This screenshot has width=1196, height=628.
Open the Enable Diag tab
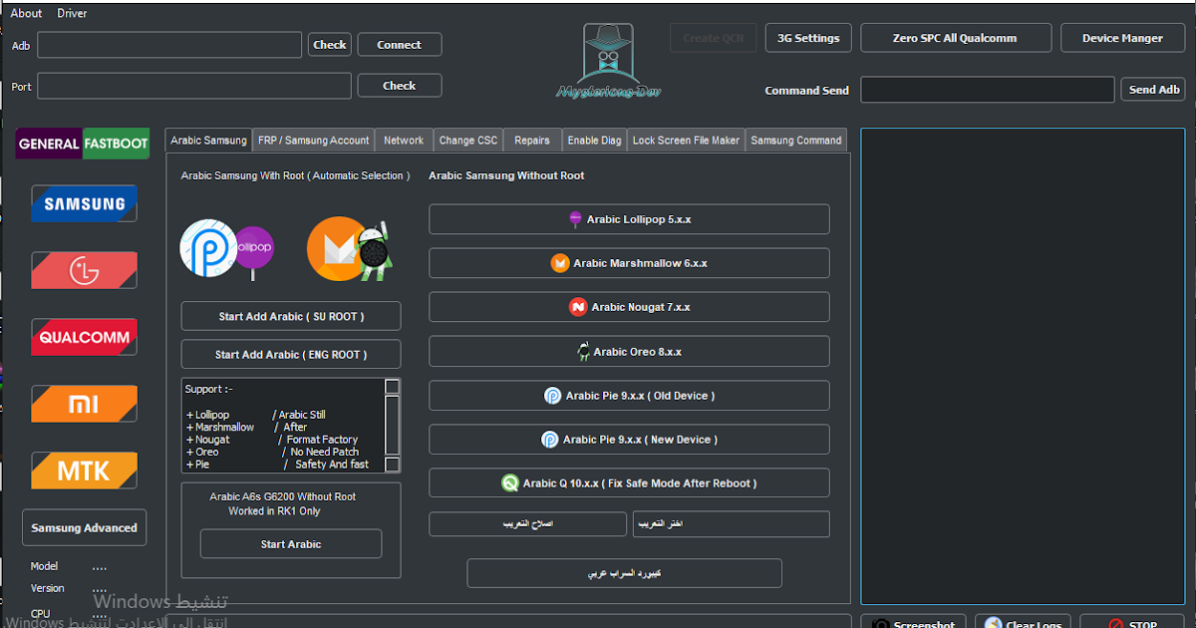(595, 141)
